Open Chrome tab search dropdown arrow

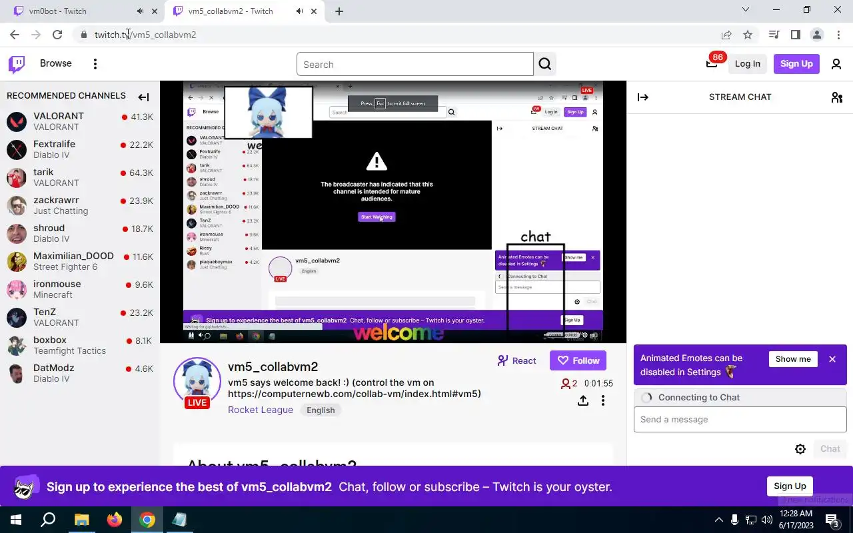(x=746, y=10)
